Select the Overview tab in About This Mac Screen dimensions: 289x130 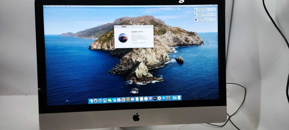click(124, 27)
